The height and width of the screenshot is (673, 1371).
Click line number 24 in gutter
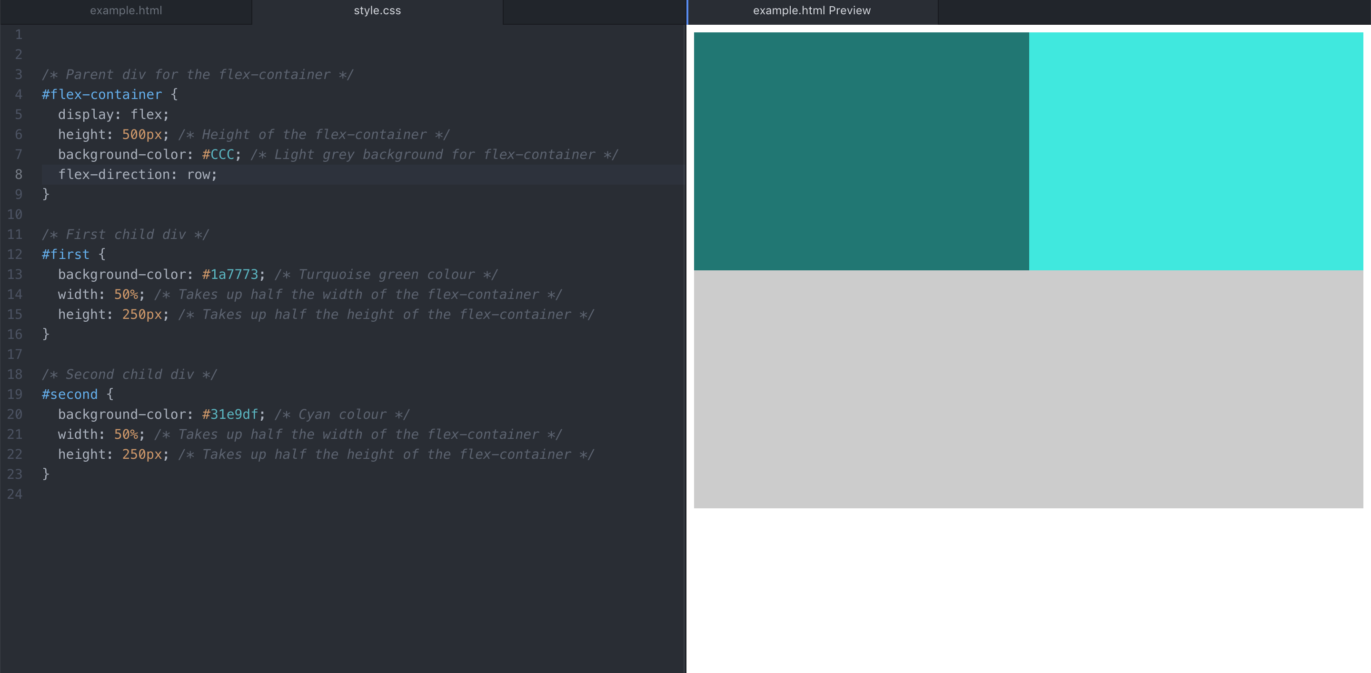[15, 494]
